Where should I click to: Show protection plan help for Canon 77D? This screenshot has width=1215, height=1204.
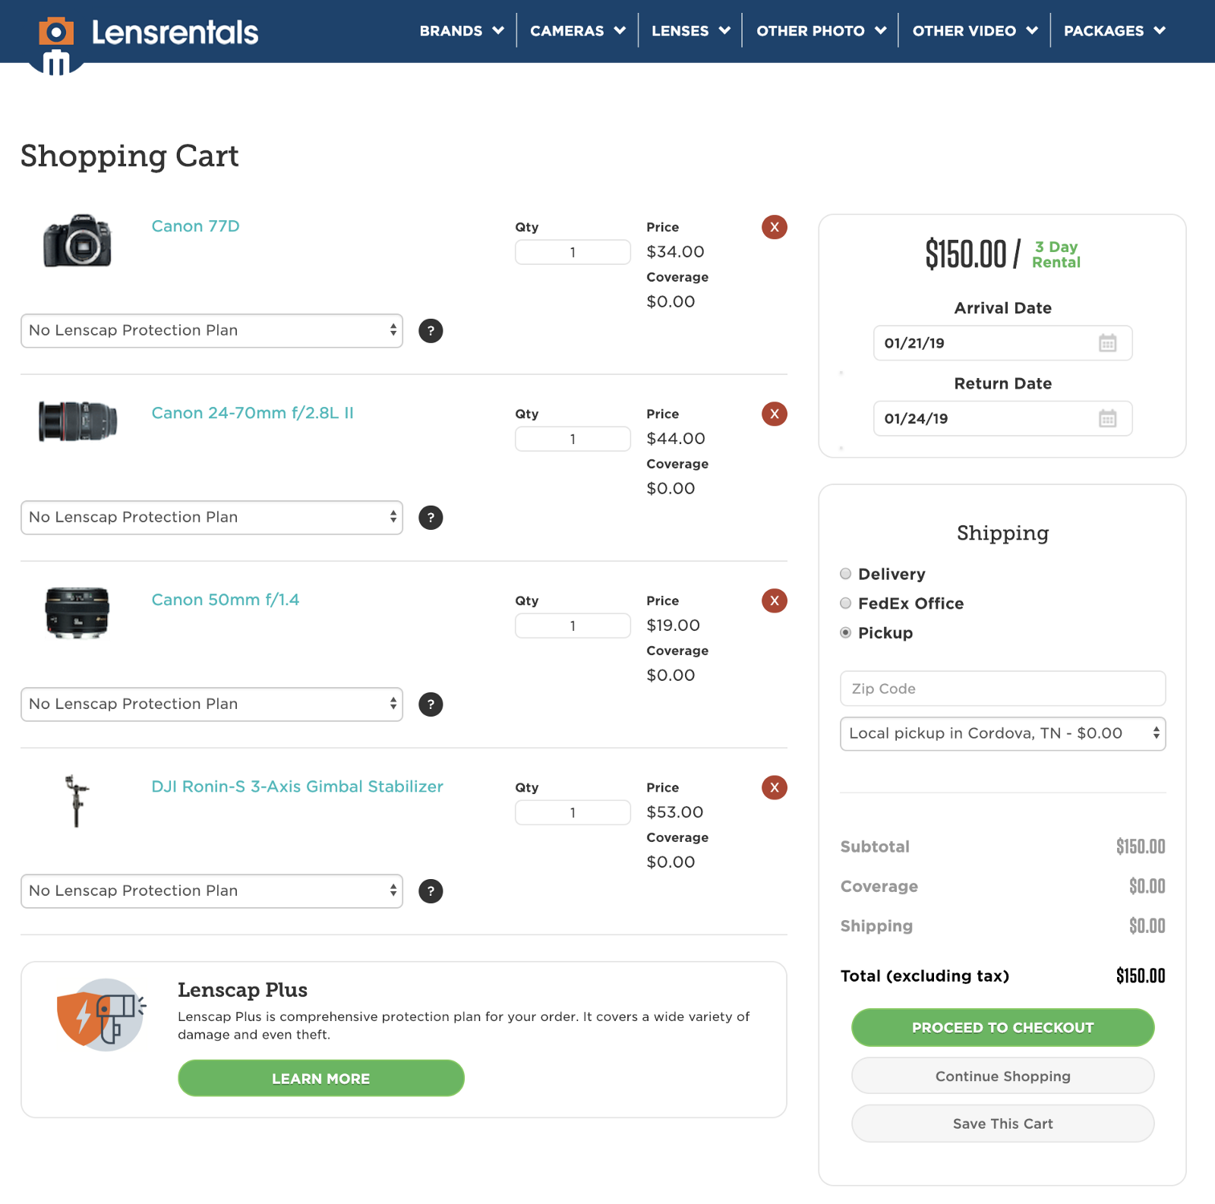[431, 331]
